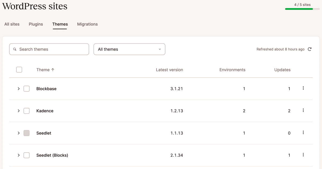
Task: Click the 4 / 5 sites usage bar
Action: (302, 9)
